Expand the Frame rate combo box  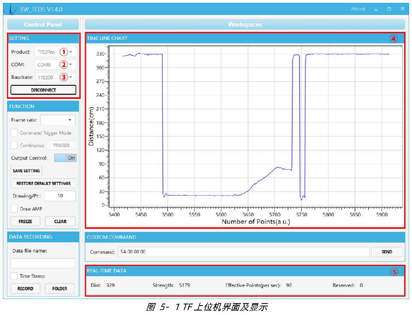(x=58, y=120)
